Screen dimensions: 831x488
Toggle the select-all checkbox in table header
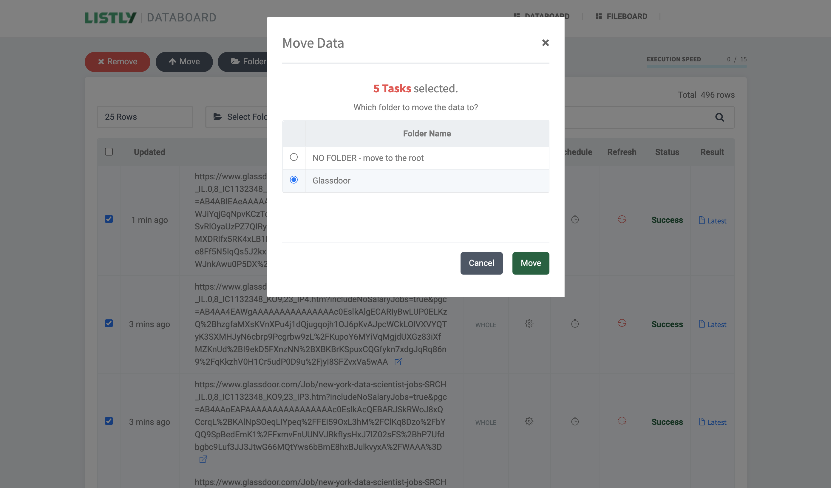click(109, 152)
